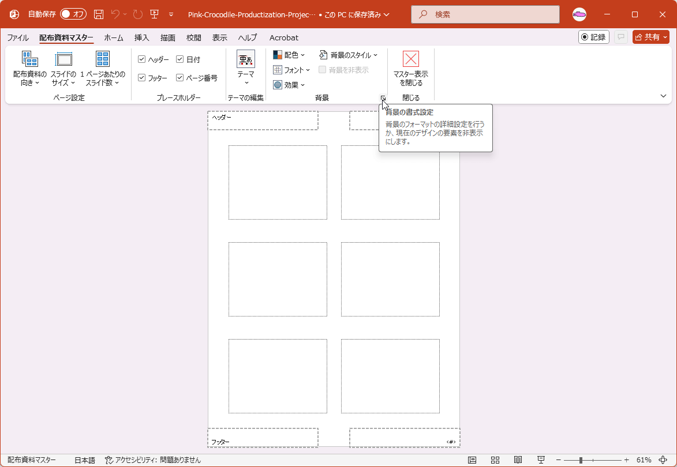Open the ファイル menu tab
This screenshot has width=677, height=467.
click(x=18, y=37)
